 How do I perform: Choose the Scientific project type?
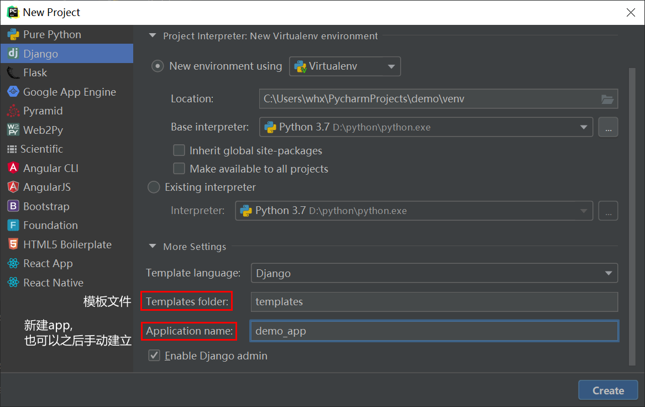point(67,149)
